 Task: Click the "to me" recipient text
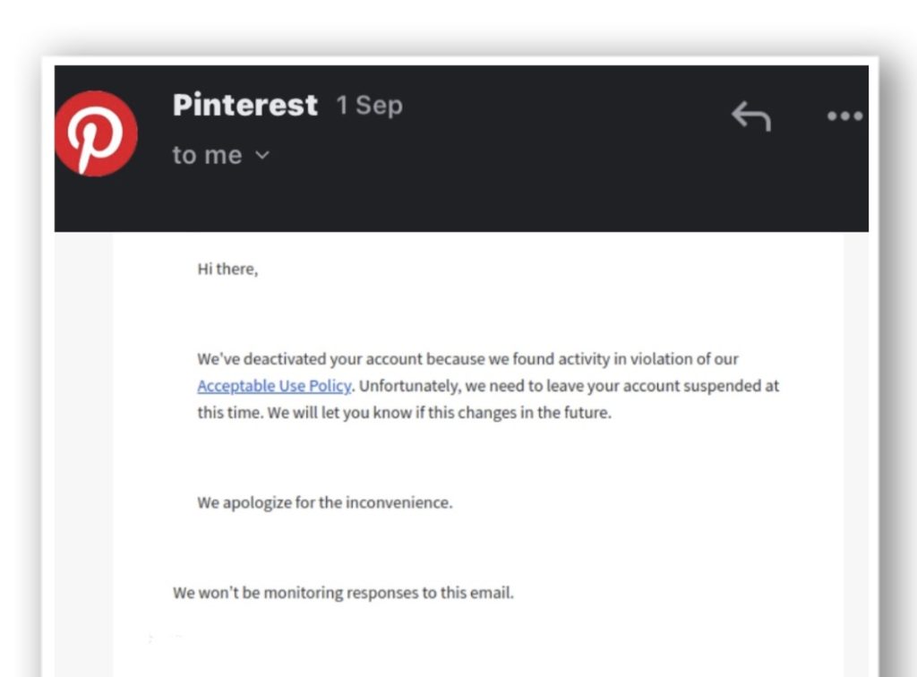pyautogui.click(x=207, y=155)
